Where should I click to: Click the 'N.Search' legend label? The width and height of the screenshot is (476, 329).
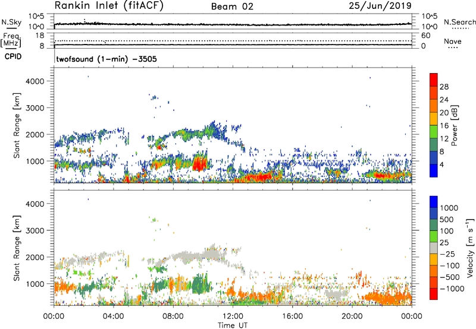click(460, 22)
